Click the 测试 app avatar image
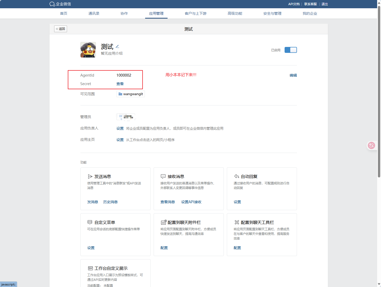Viewport: 381px width, 287px height. (88, 50)
